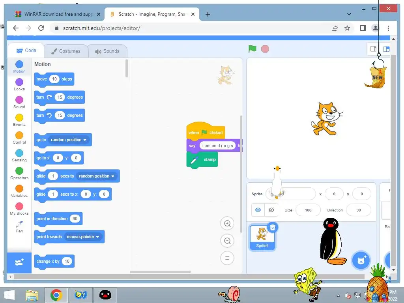Select the Pen extension category

pos(19,227)
